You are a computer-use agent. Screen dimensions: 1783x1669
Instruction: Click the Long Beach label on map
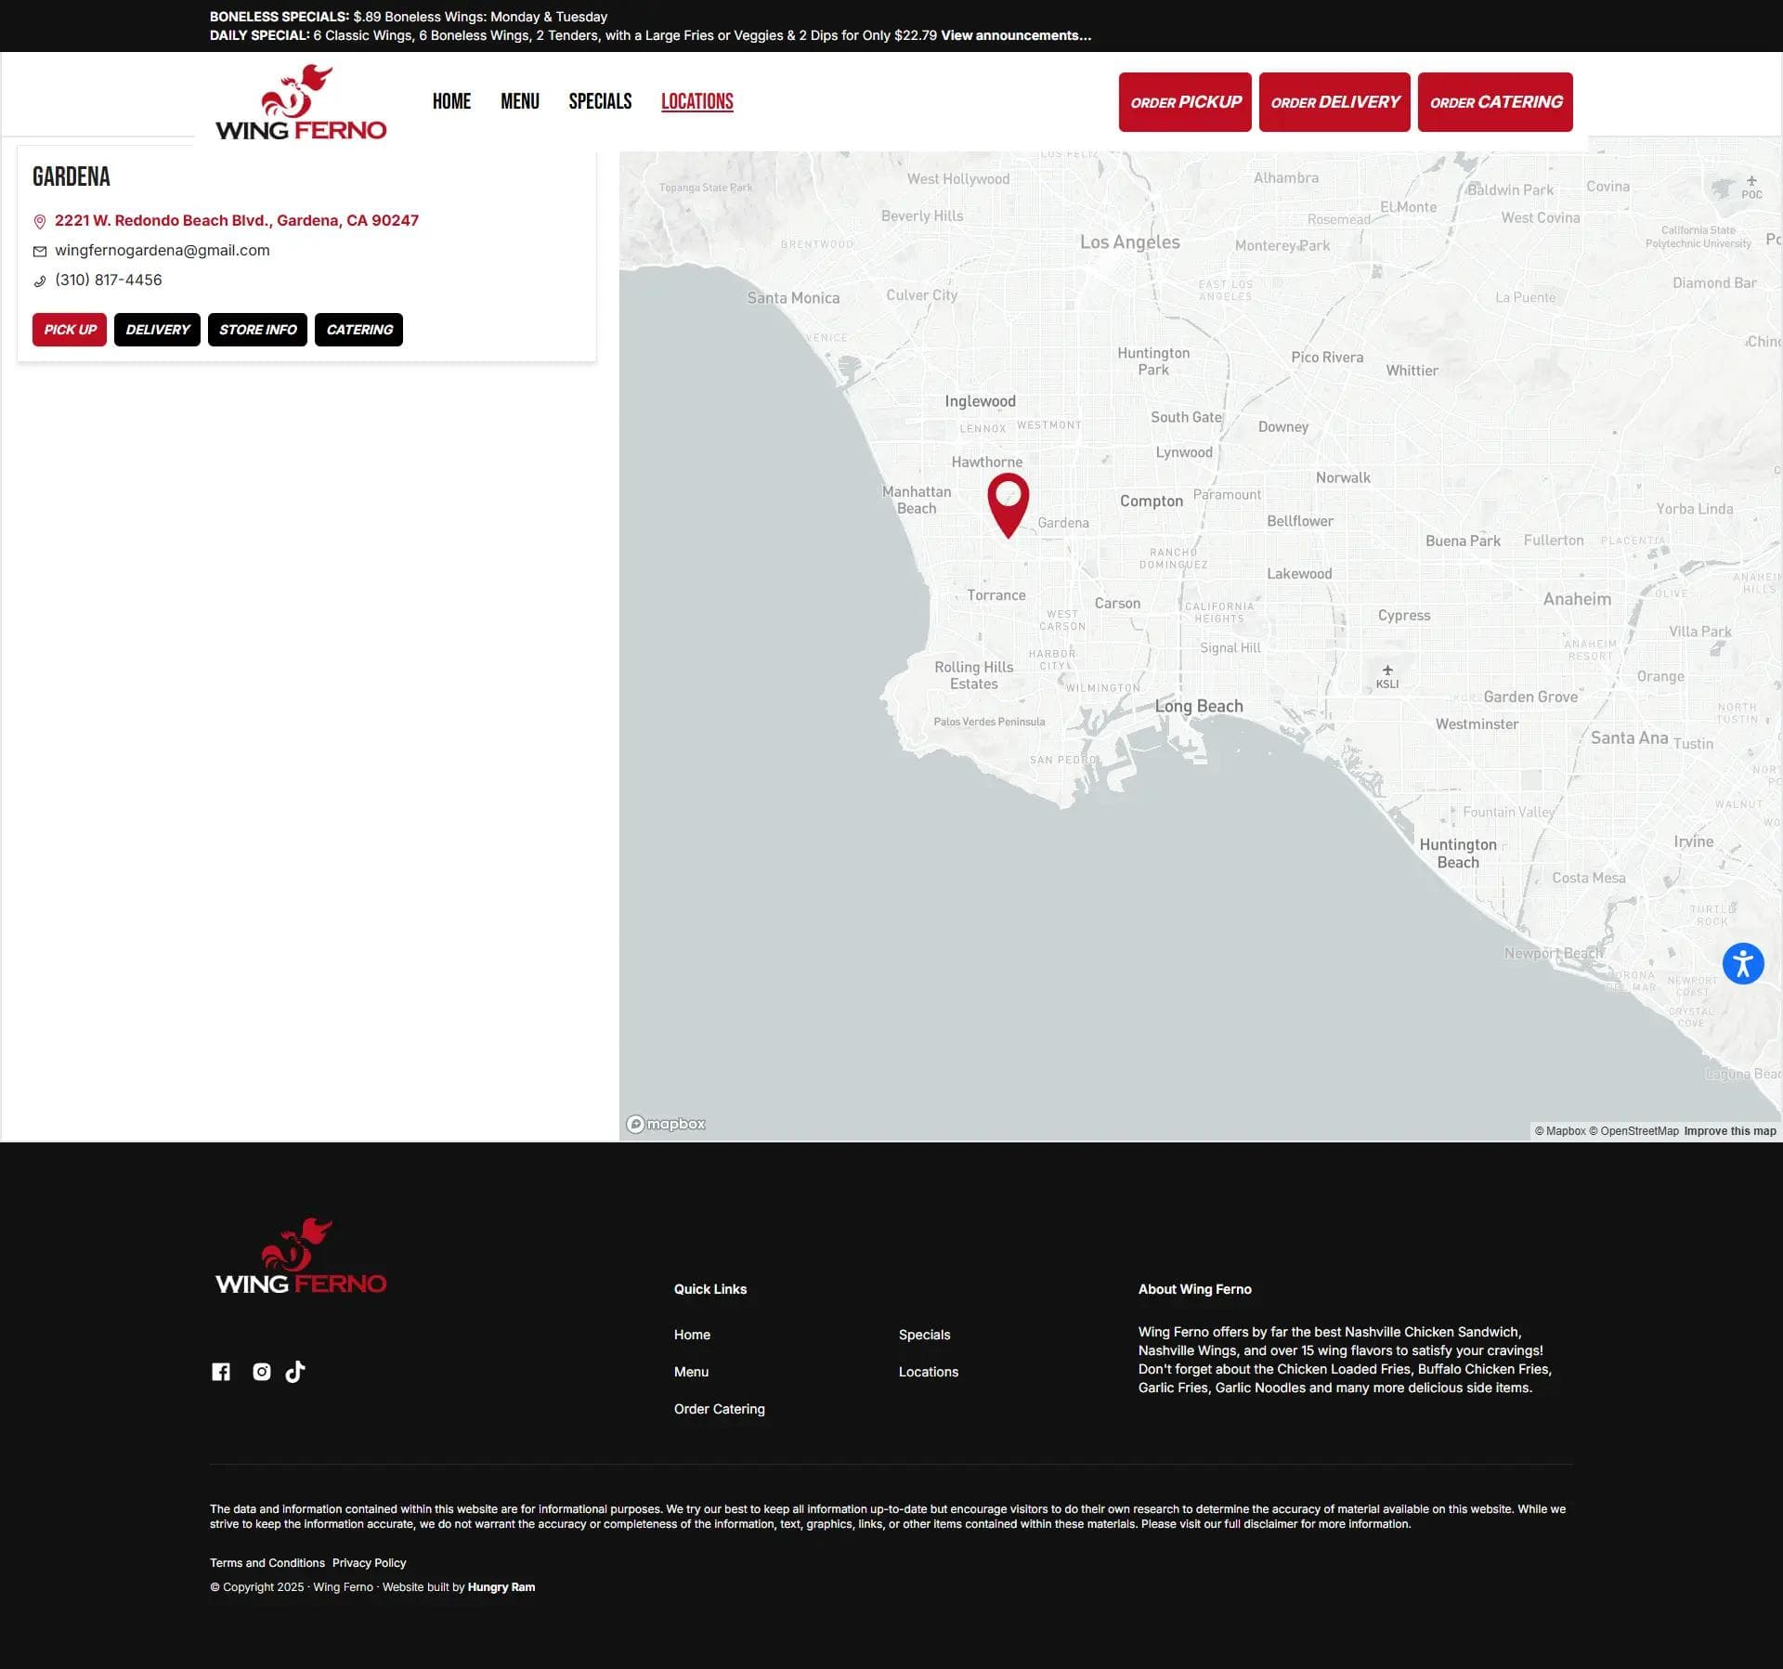click(1199, 706)
